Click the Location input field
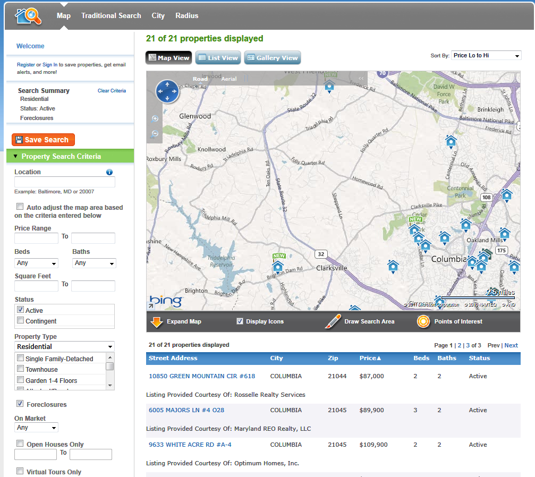The height and width of the screenshot is (477, 535). tap(65, 182)
